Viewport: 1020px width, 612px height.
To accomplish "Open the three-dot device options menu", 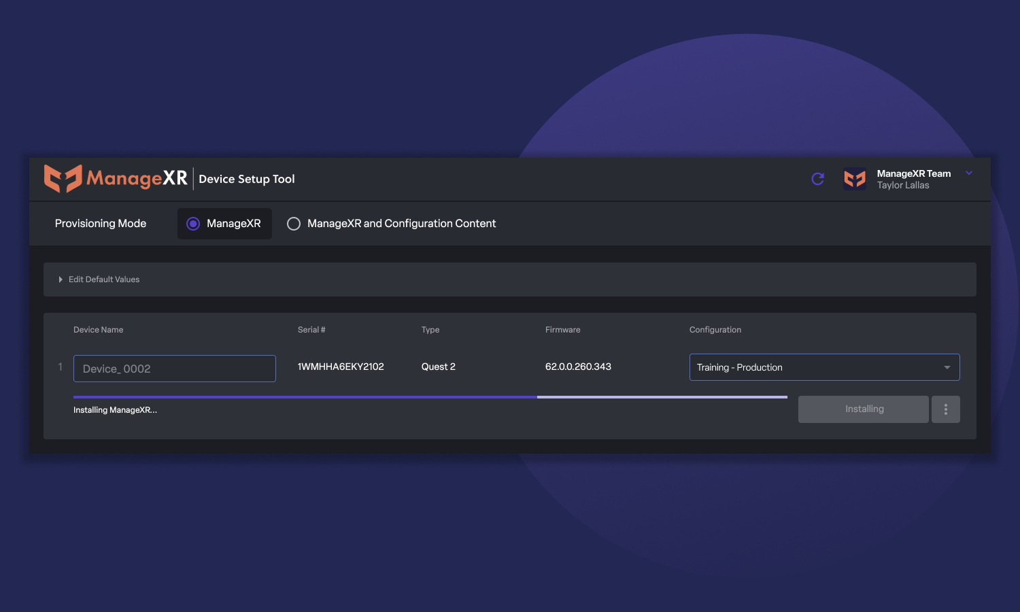I will click(x=946, y=409).
